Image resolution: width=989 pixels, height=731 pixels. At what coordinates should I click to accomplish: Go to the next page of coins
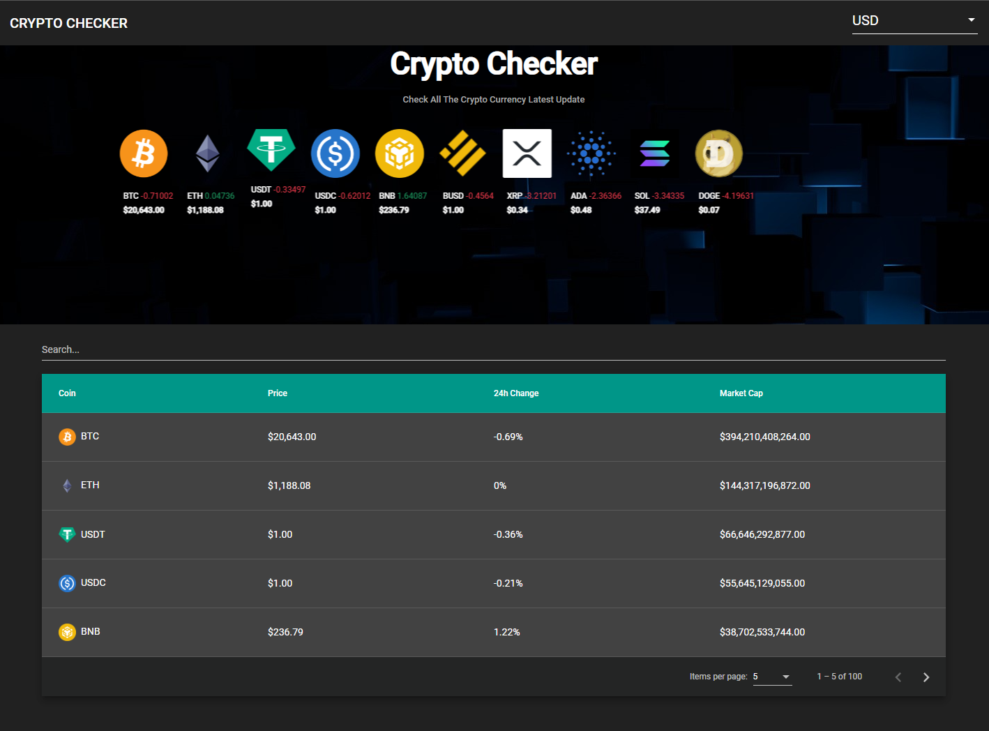pyautogui.click(x=926, y=676)
